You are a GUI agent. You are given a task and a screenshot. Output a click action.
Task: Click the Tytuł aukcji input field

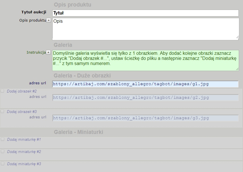(x=146, y=13)
